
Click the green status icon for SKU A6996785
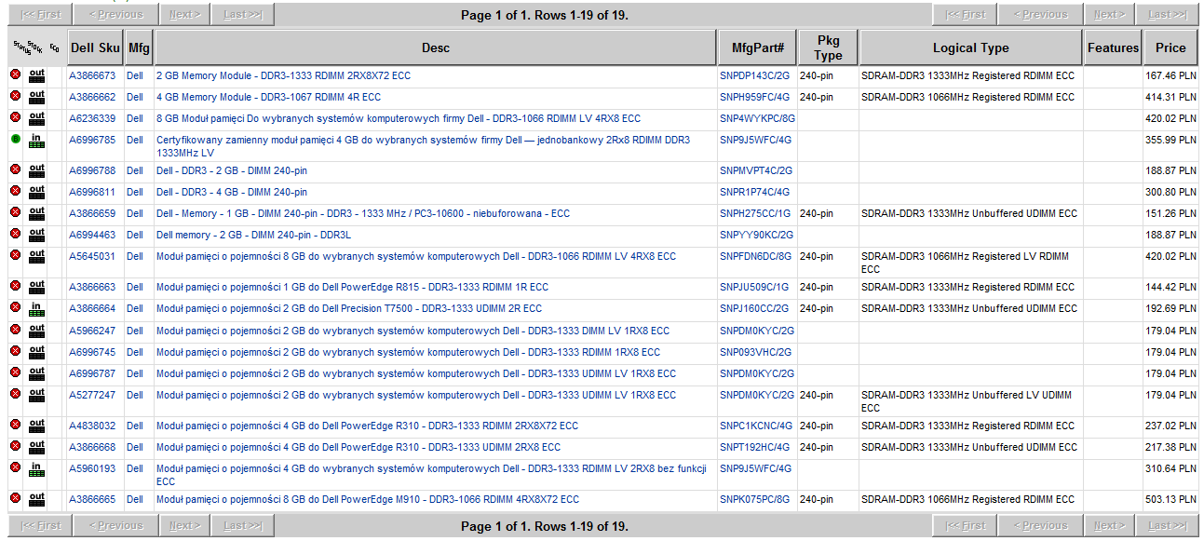pyautogui.click(x=15, y=139)
